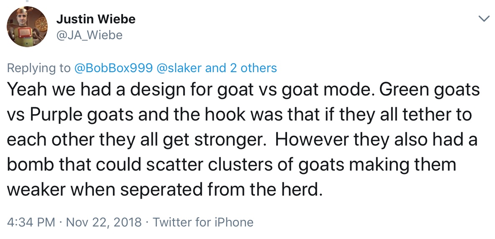Expand the tweet options chevron menu

click(484, 19)
